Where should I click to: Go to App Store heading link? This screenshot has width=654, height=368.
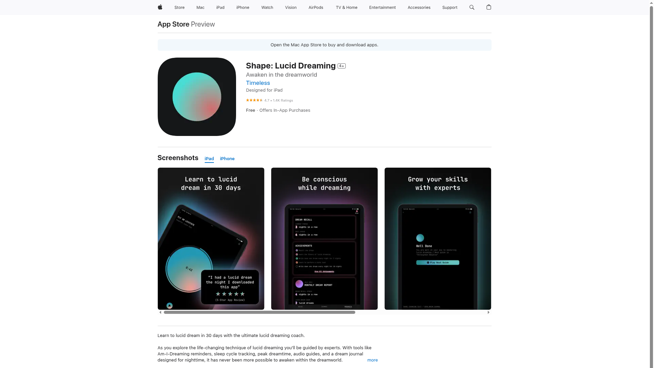(x=173, y=24)
